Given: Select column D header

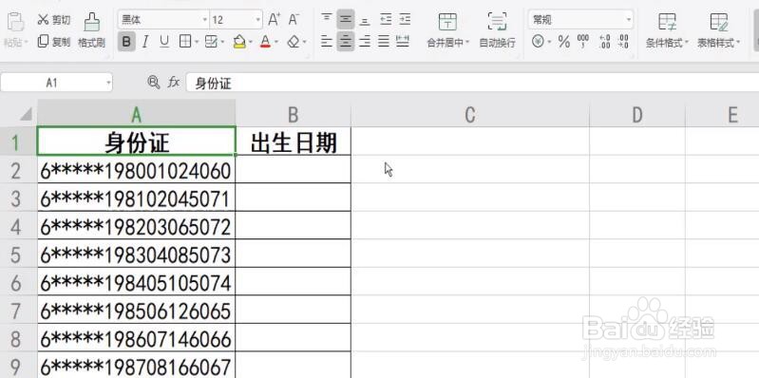Looking at the screenshot, I should tap(637, 115).
